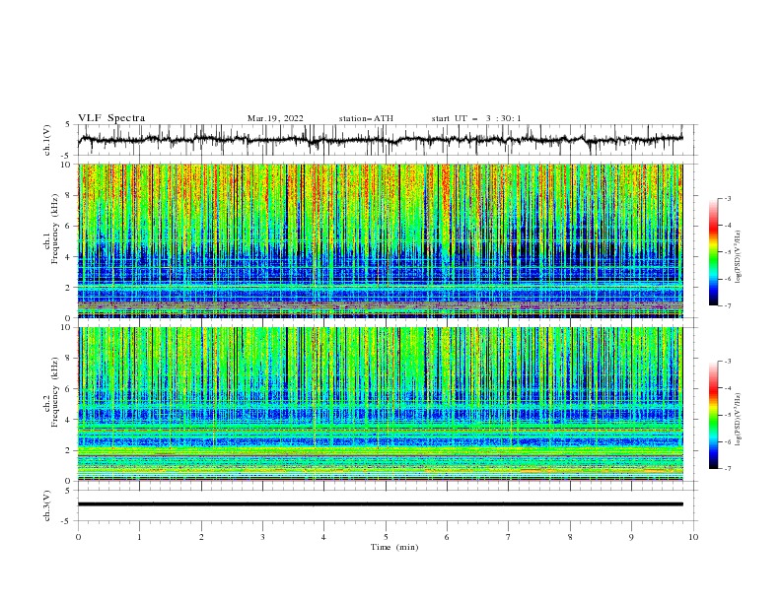781x603 pixels.
Task: Click the "-5" volt tick on ch.3 waveform
Action: (67, 521)
